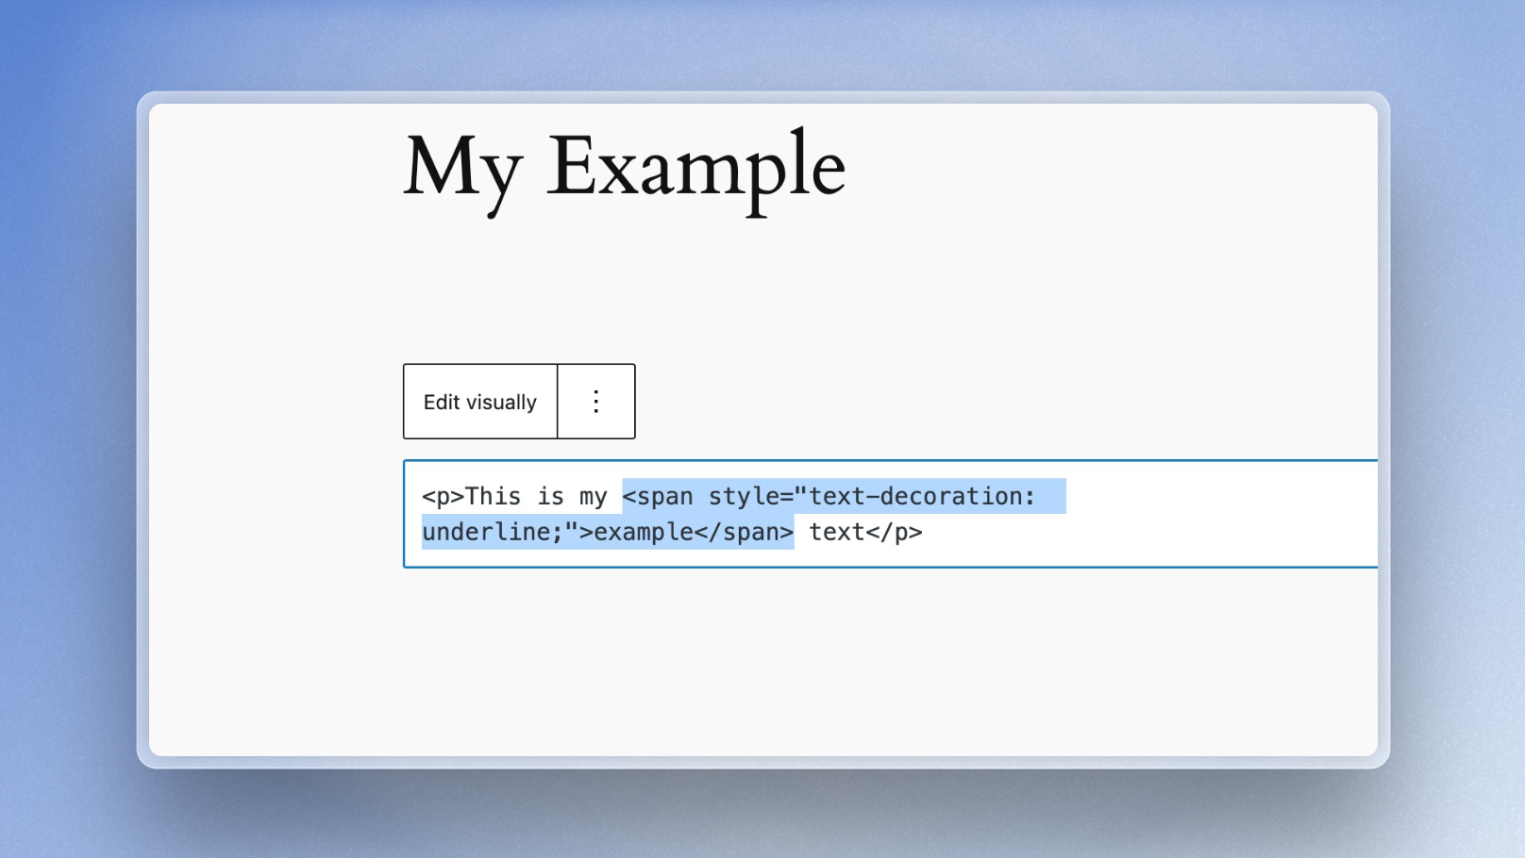Screen dimensions: 1525x858
Task: Open the block options three-dot menu
Action: tap(595, 402)
